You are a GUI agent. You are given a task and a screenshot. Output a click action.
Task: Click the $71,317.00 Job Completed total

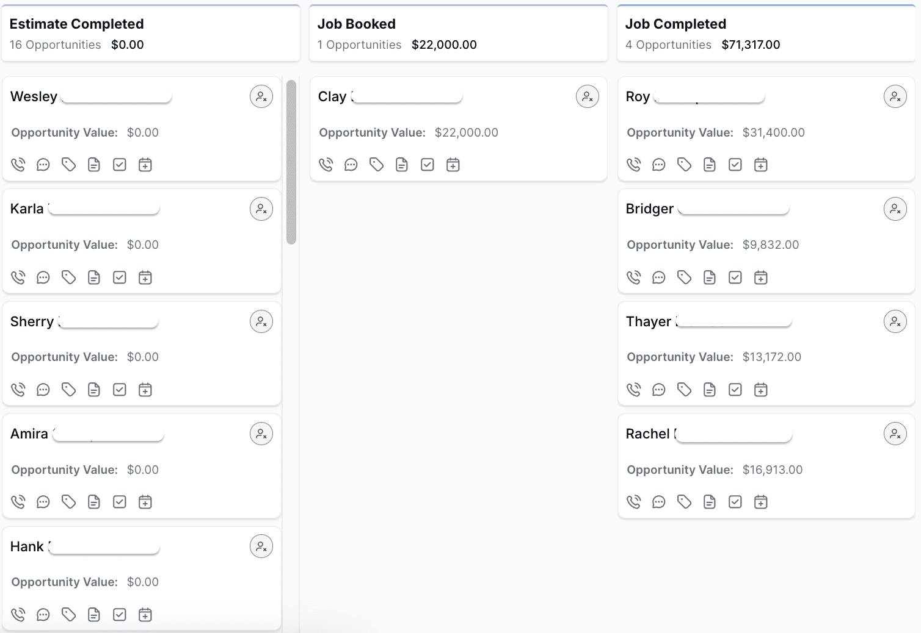coord(751,45)
